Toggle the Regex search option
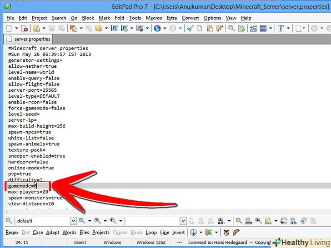Screen dimensions: 331x248 click(12, 233)
